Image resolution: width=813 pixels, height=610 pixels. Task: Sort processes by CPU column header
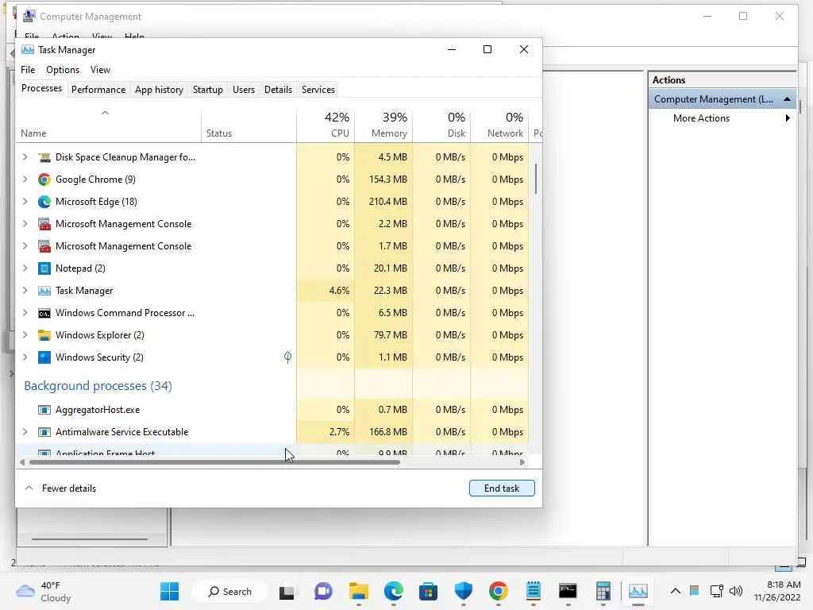click(x=326, y=125)
